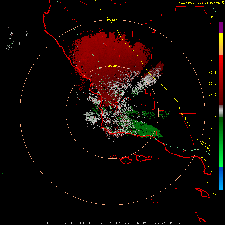Select the -16.5 velocity scale value
Viewport: 225px width, 225px height.
pyautogui.click(x=212, y=117)
